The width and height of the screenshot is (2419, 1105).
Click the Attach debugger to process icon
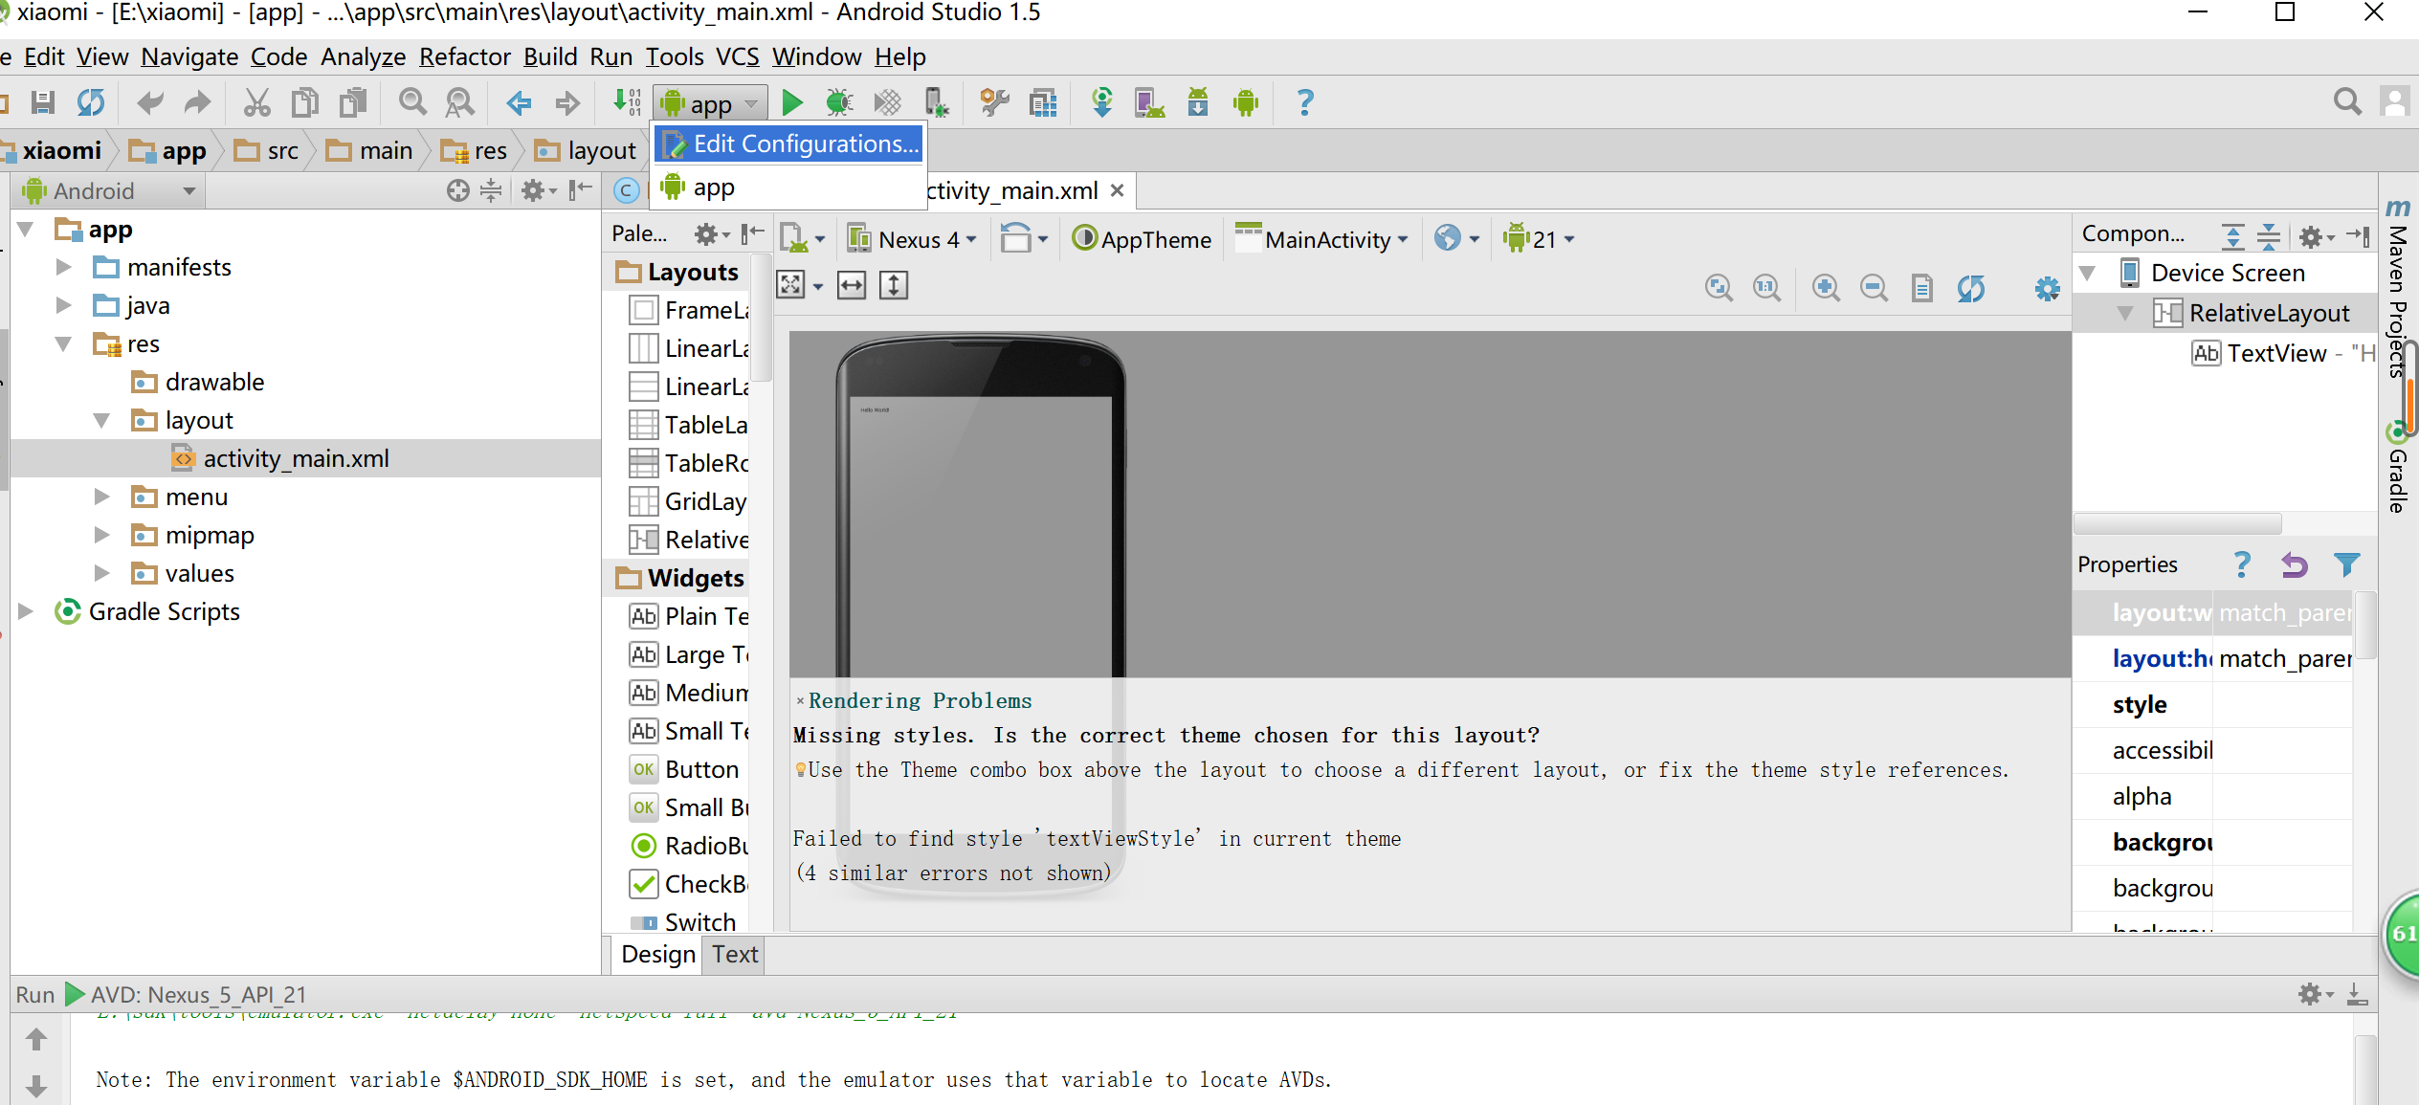pos(936,102)
